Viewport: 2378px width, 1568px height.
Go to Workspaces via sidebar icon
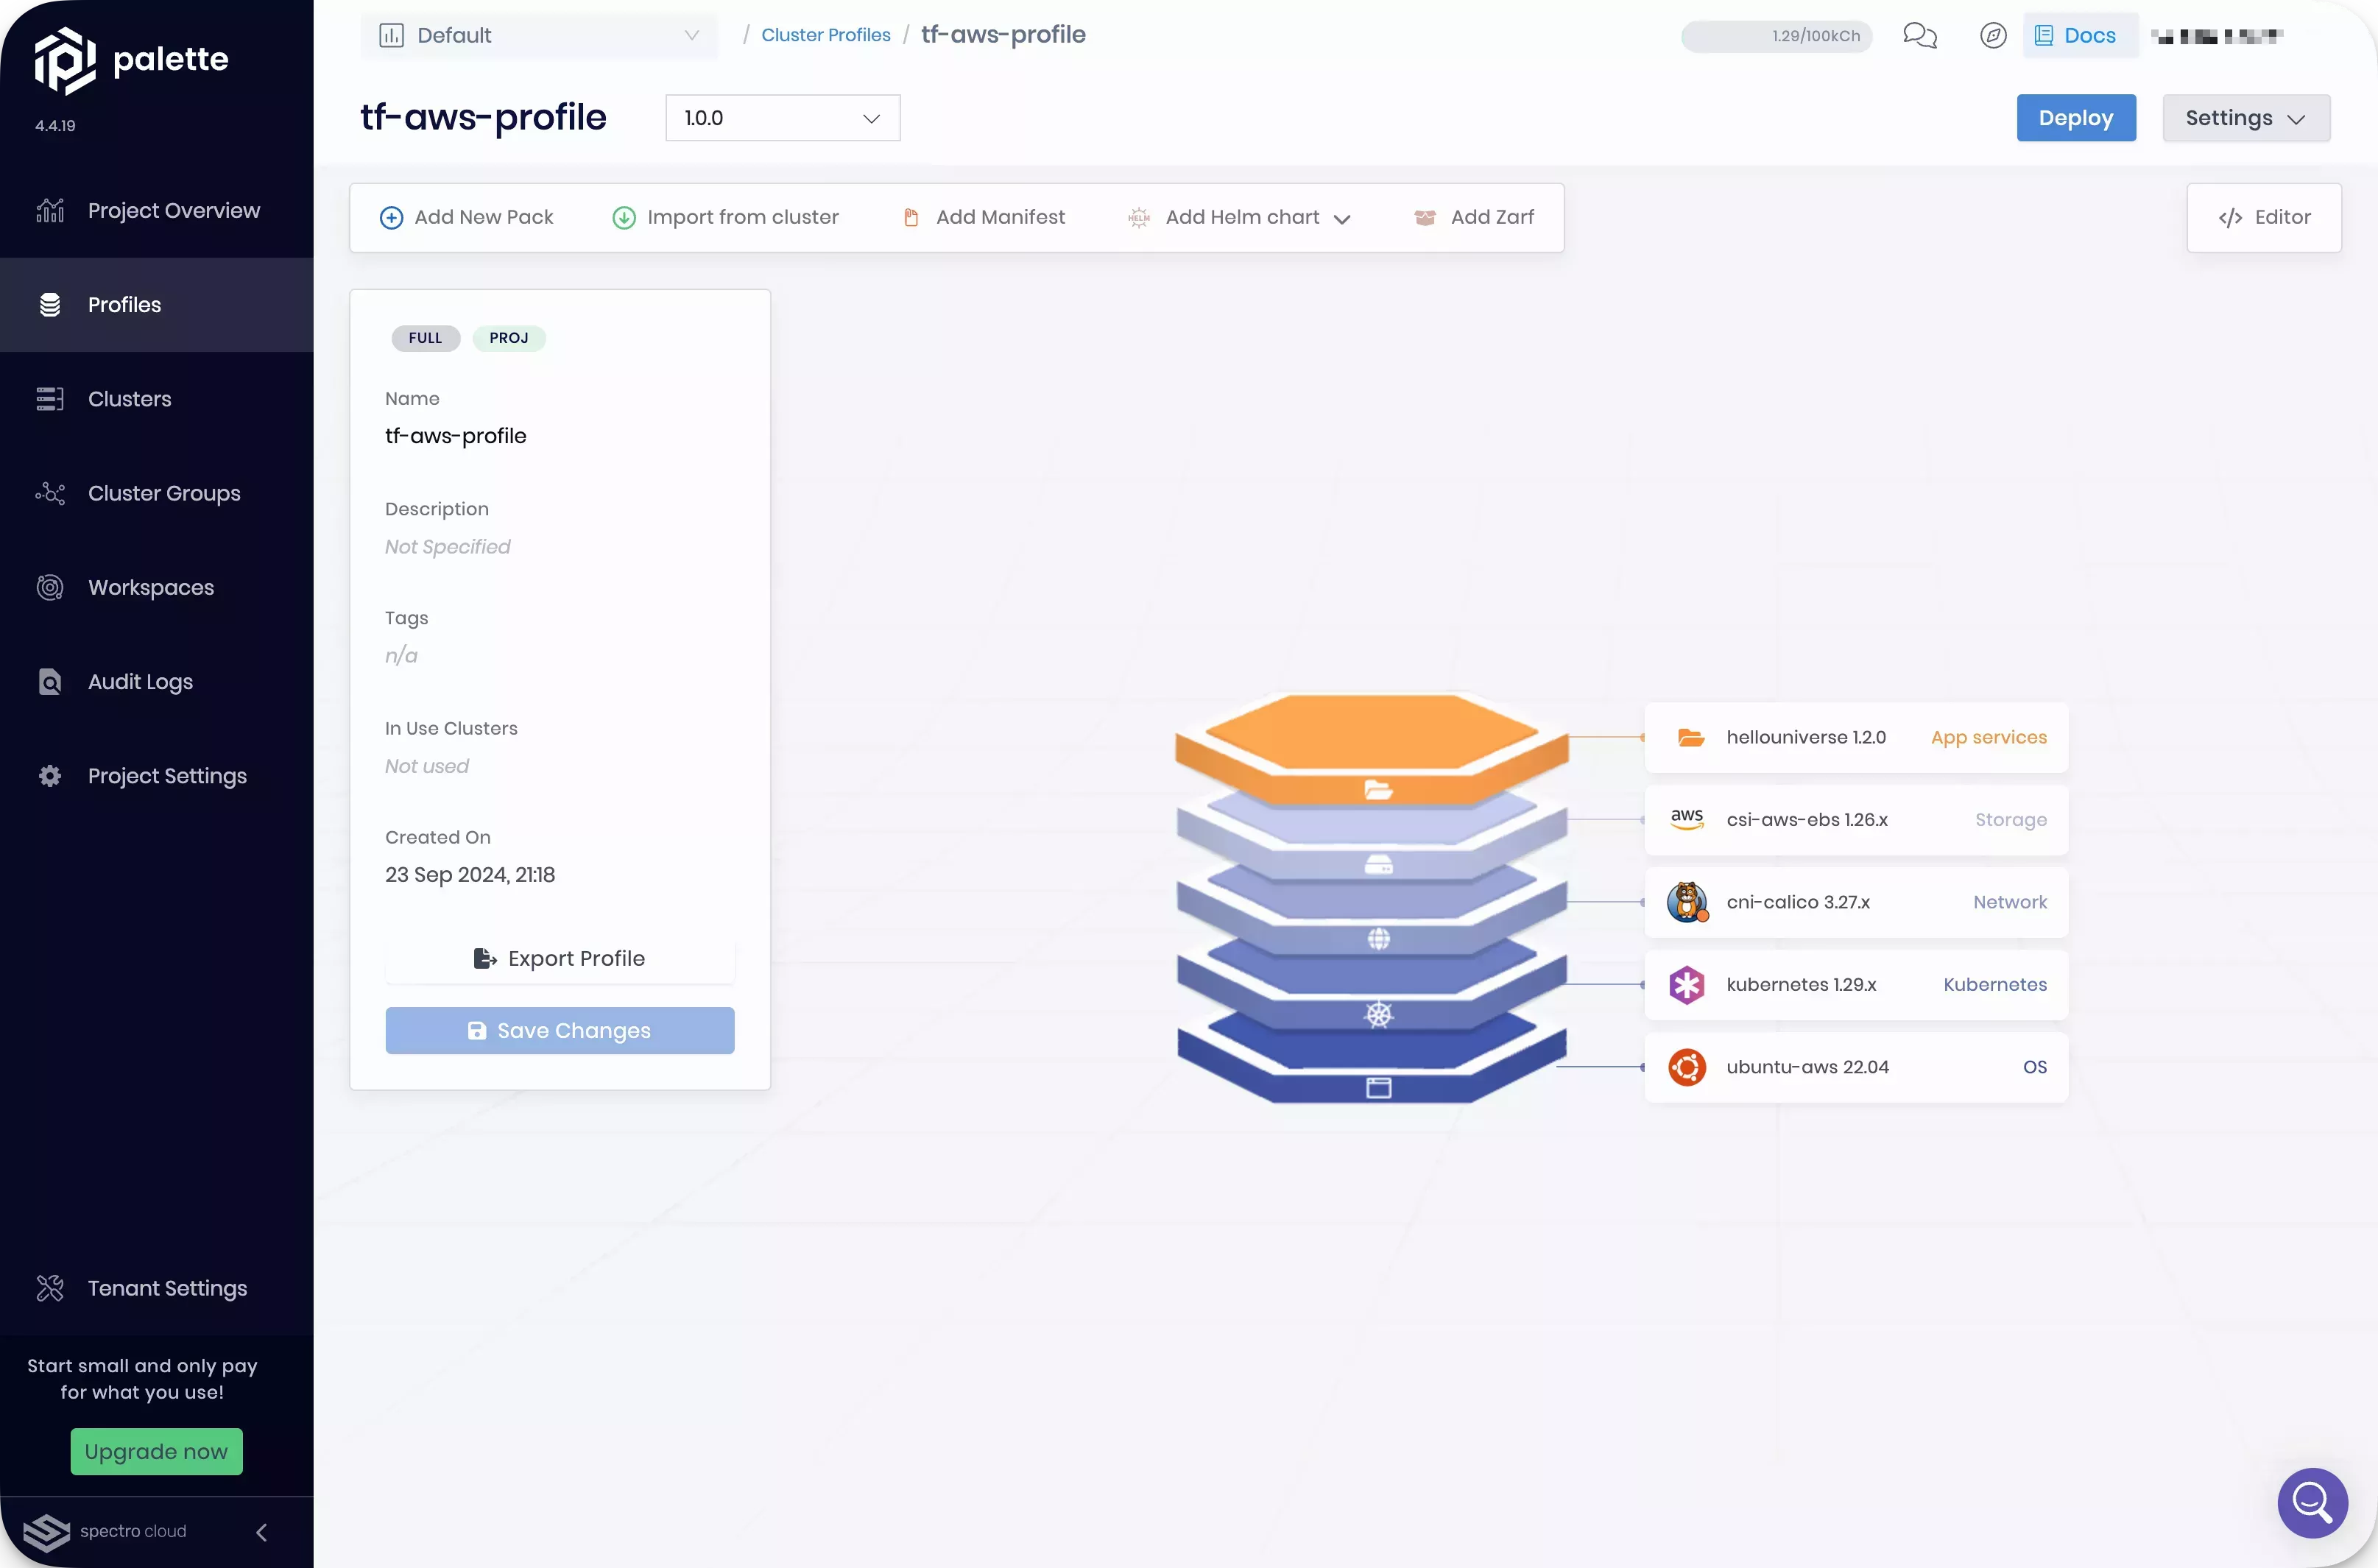150,587
